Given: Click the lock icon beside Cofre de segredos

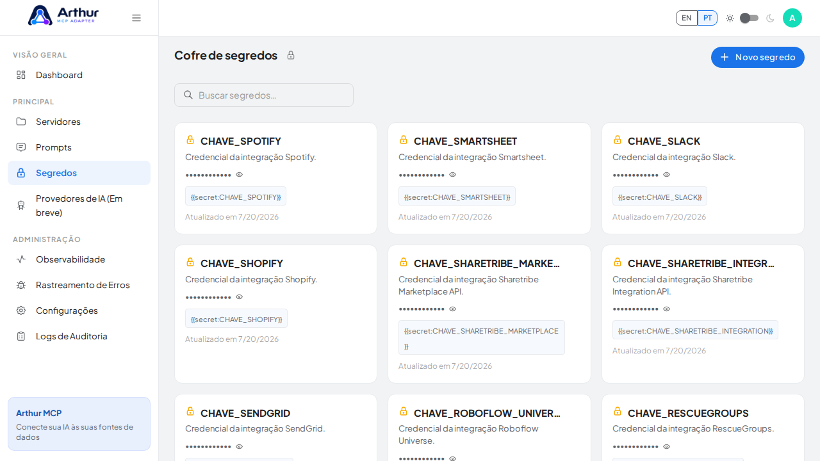Looking at the screenshot, I should pyautogui.click(x=291, y=55).
